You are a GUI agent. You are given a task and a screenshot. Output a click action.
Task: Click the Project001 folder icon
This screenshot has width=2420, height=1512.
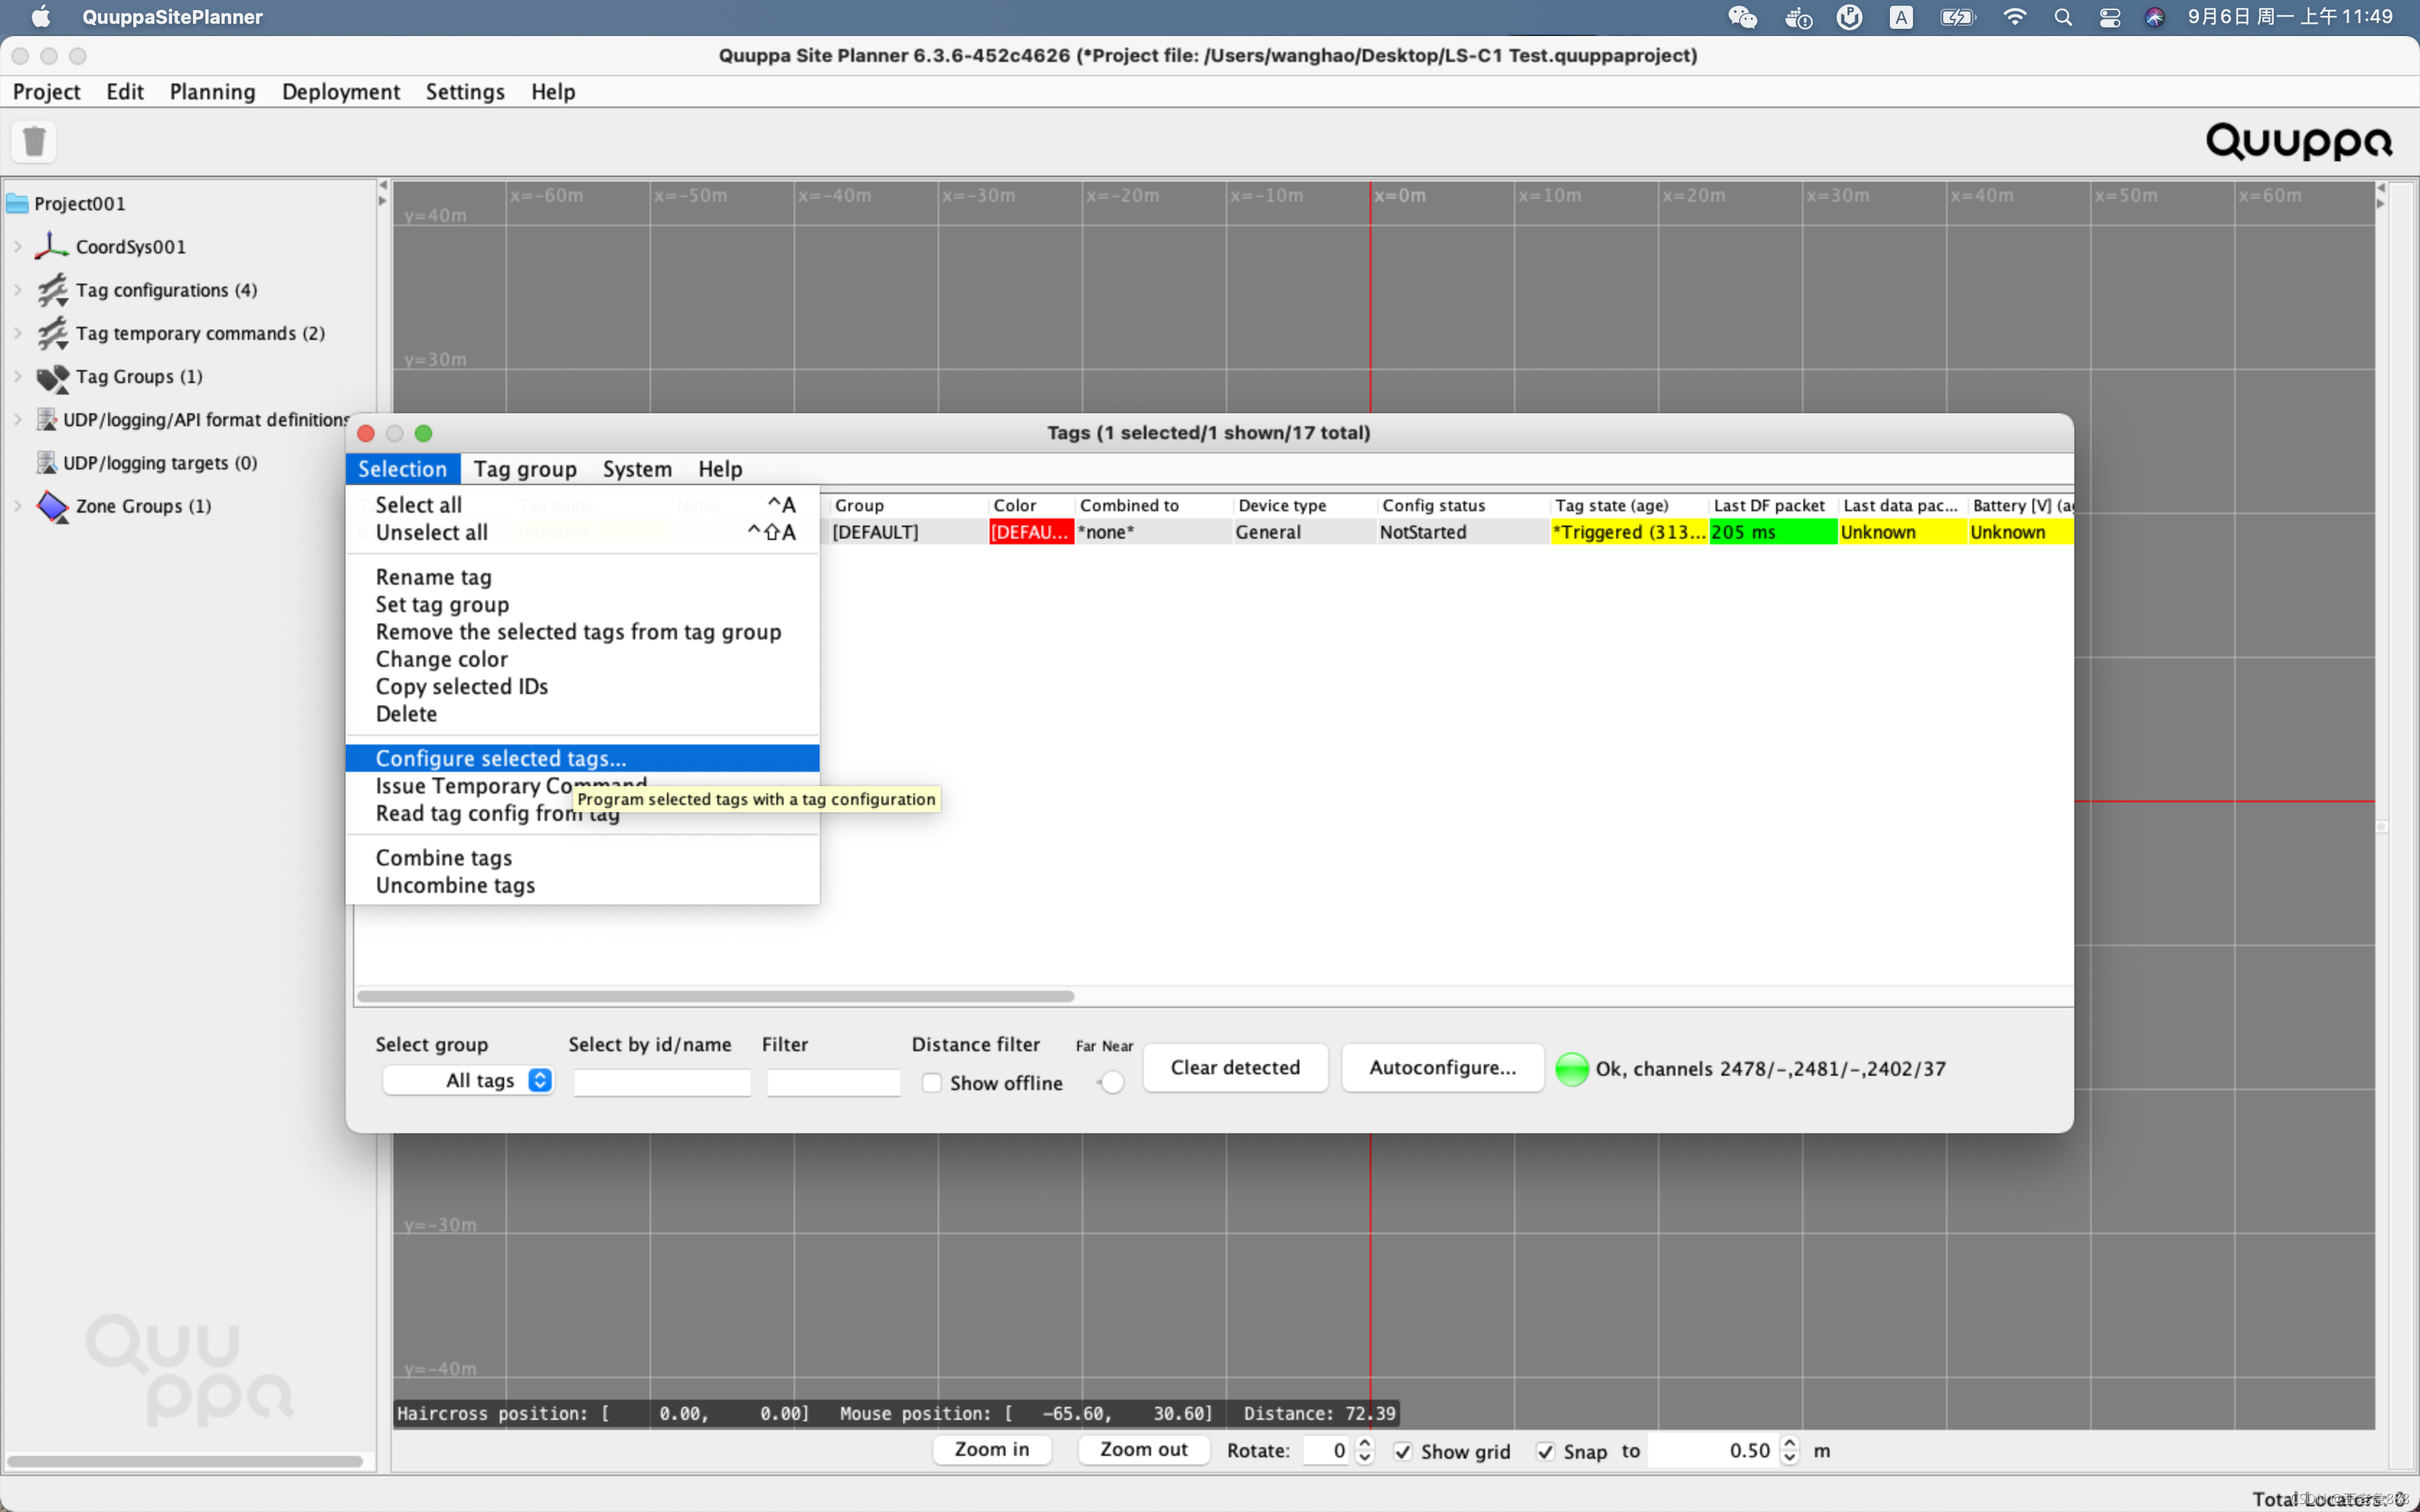tap(17, 203)
